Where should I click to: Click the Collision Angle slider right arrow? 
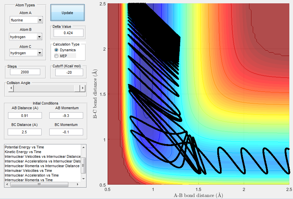point(82,88)
